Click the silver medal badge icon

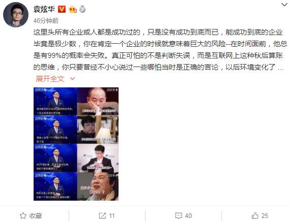click(82, 9)
